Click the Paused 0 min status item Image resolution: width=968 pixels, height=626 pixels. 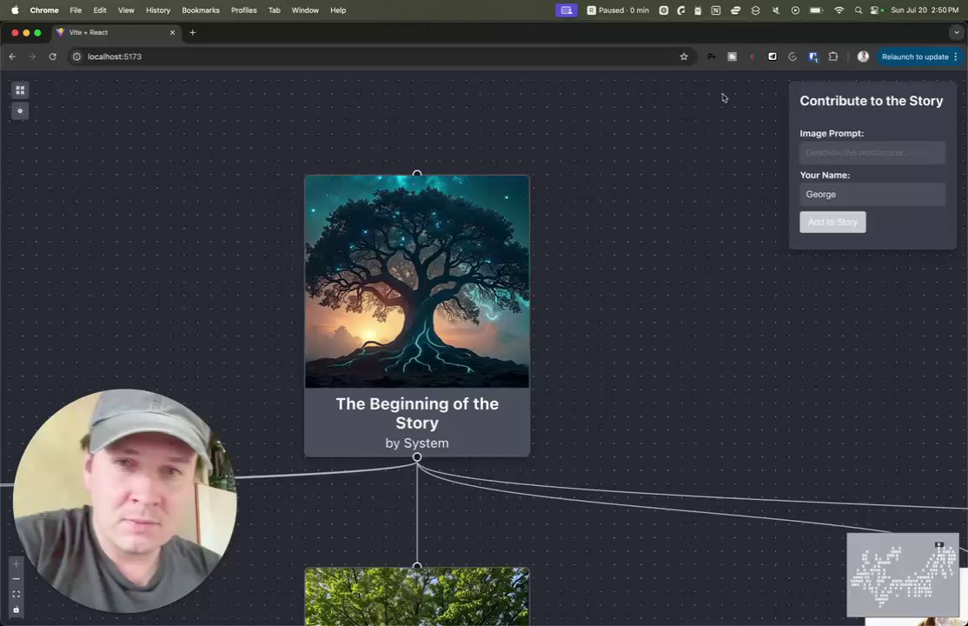click(617, 10)
